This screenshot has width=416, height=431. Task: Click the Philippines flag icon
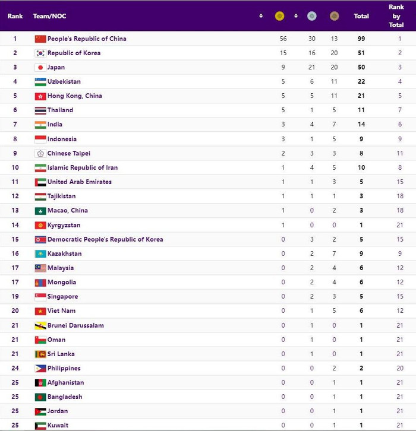pos(40,368)
